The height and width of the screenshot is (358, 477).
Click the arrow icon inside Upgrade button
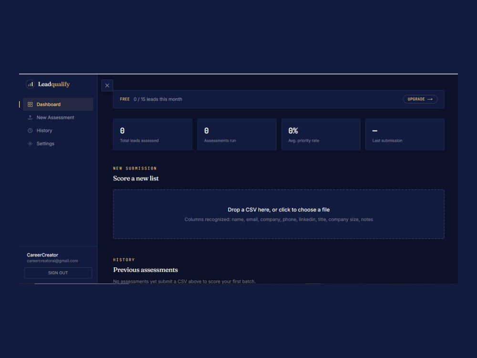point(430,99)
